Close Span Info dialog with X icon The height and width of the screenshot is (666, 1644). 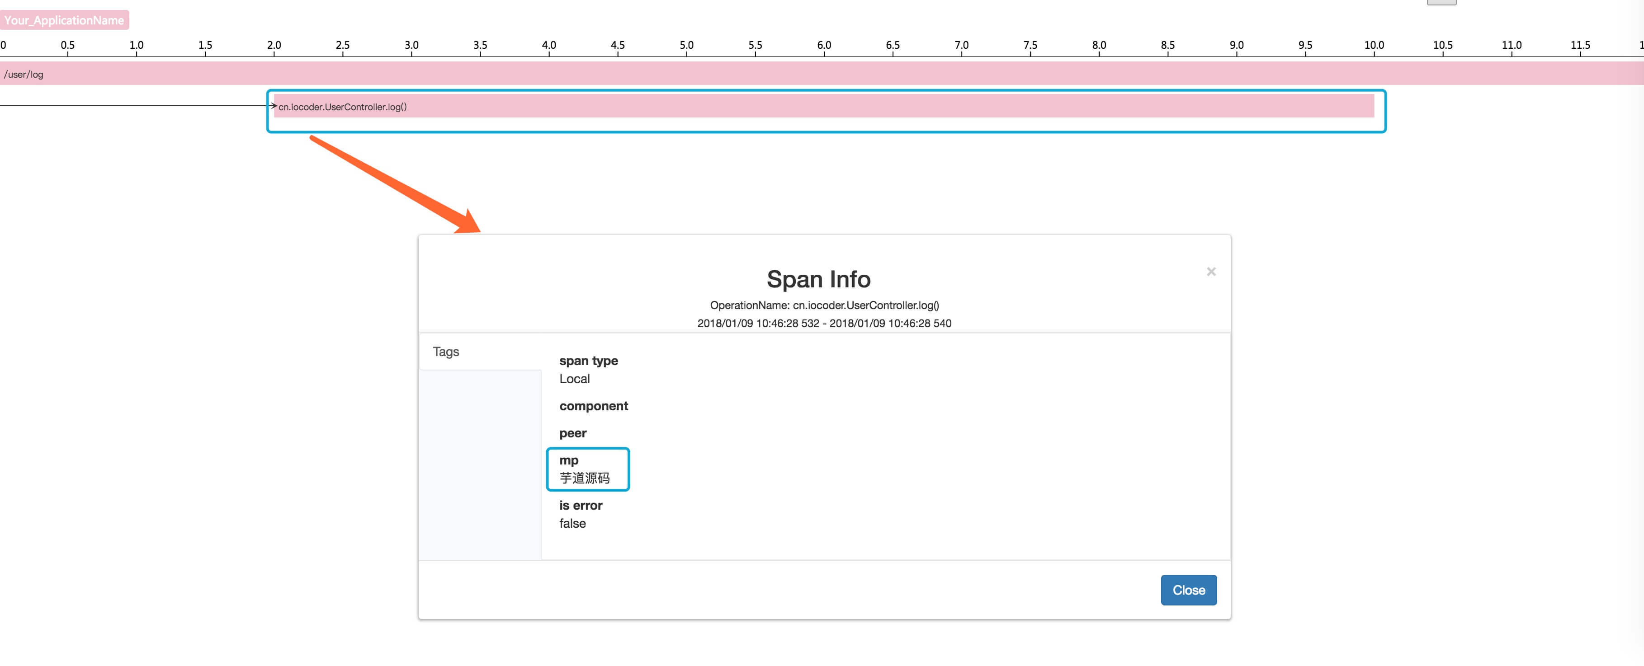(x=1211, y=272)
